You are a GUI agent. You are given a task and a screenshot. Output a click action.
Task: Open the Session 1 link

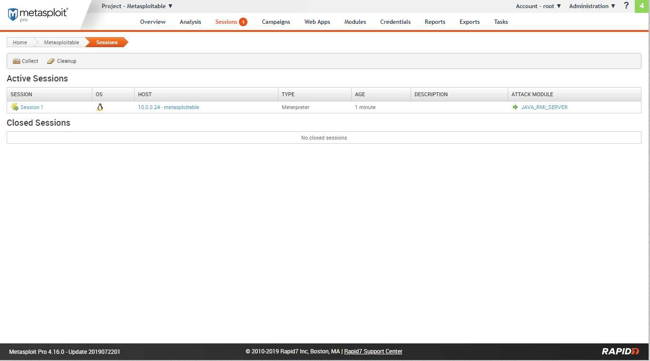pyautogui.click(x=32, y=107)
